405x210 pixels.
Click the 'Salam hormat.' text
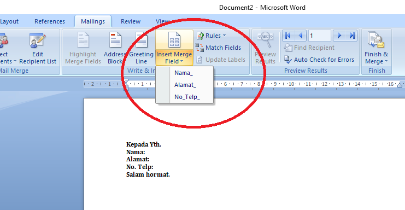(148, 174)
